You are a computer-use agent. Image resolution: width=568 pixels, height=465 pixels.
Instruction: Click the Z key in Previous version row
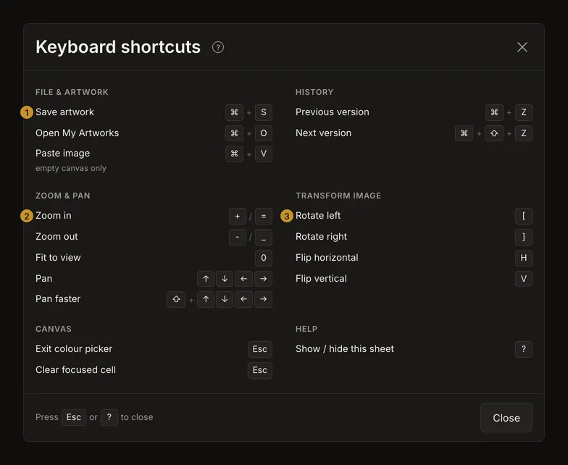(523, 112)
